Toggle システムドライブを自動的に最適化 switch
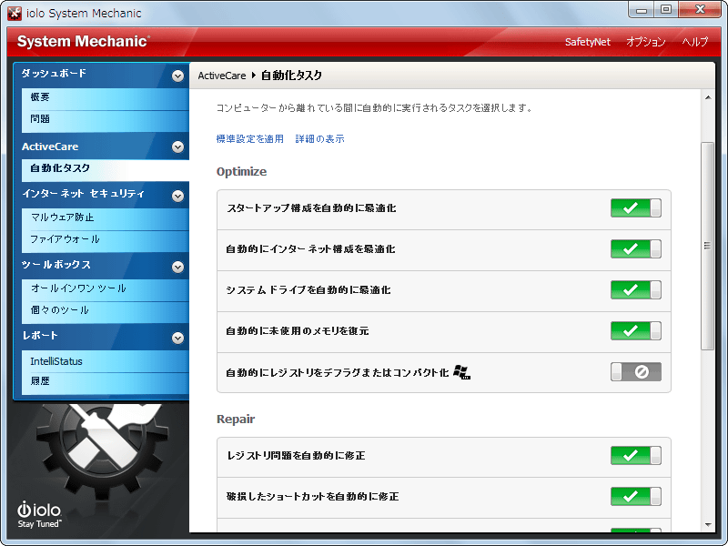The height and width of the screenshot is (546, 728). 635,289
